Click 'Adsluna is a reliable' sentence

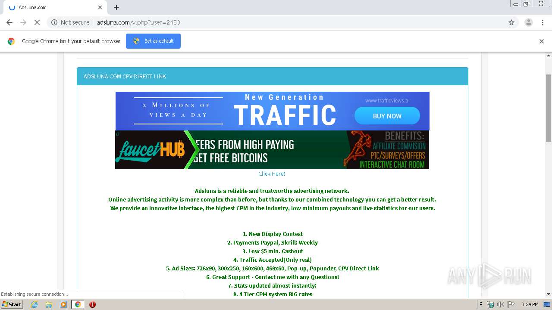coord(272,191)
